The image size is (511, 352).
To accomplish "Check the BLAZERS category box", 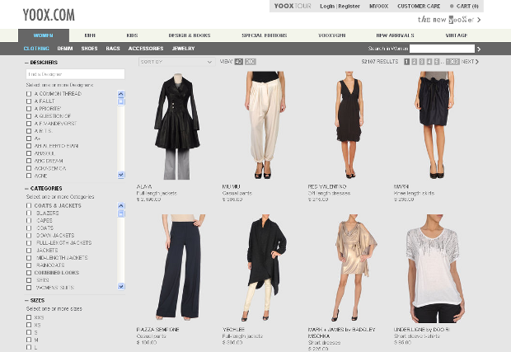I will (29, 214).
